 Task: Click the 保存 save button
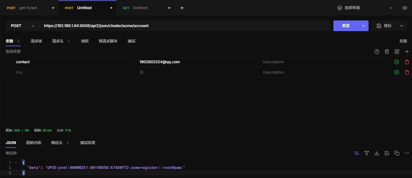pos(385,26)
